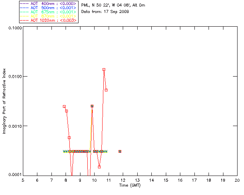Click the isolated data marker near time 12

point(120,151)
